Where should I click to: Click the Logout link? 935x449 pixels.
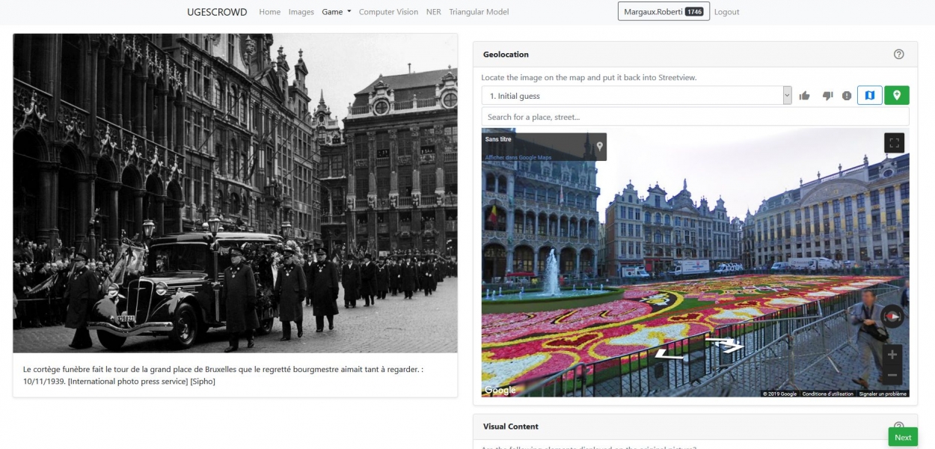pos(727,12)
